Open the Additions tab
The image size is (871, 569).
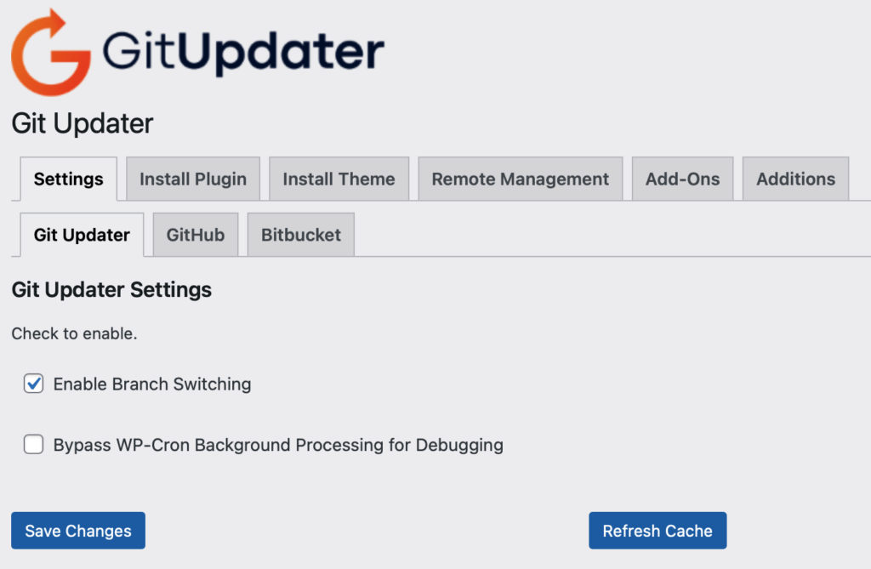[x=795, y=179]
